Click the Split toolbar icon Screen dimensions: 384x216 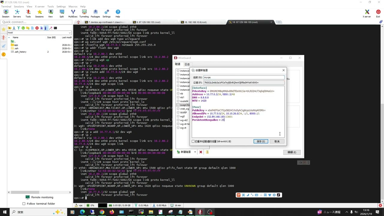(x=62, y=13)
